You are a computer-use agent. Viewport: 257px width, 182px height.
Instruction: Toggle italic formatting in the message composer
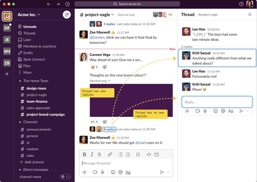(x=92, y=154)
